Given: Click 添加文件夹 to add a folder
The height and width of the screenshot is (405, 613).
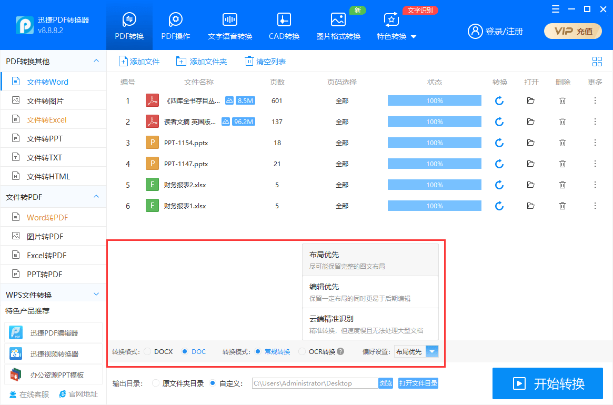Looking at the screenshot, I should (202, 62).
